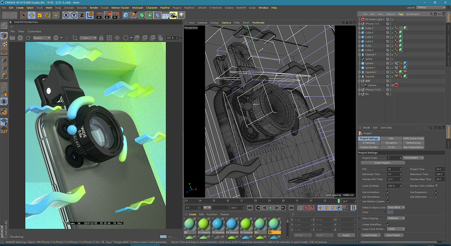
Task: Activate the Rotate tool in top toolbar
Action: [x=48, y=15]
